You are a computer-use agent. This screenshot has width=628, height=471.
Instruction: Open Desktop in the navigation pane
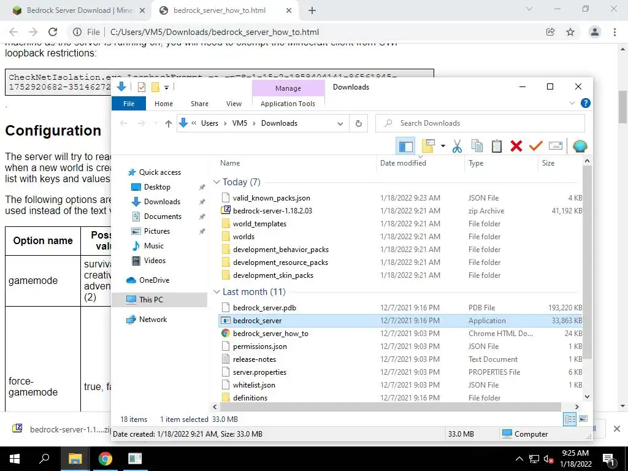pos(157,187)
